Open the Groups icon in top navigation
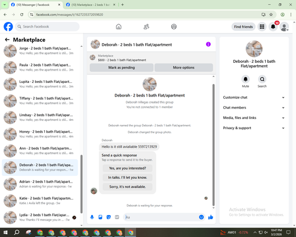Viewport: 296px width, 237px height. pyautogui.click(x=174, y=27)
